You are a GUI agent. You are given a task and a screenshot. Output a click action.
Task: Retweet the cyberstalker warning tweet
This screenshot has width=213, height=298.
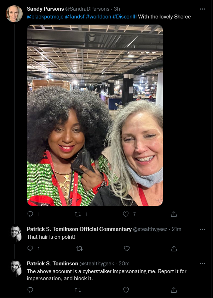[x=78, y=290]
